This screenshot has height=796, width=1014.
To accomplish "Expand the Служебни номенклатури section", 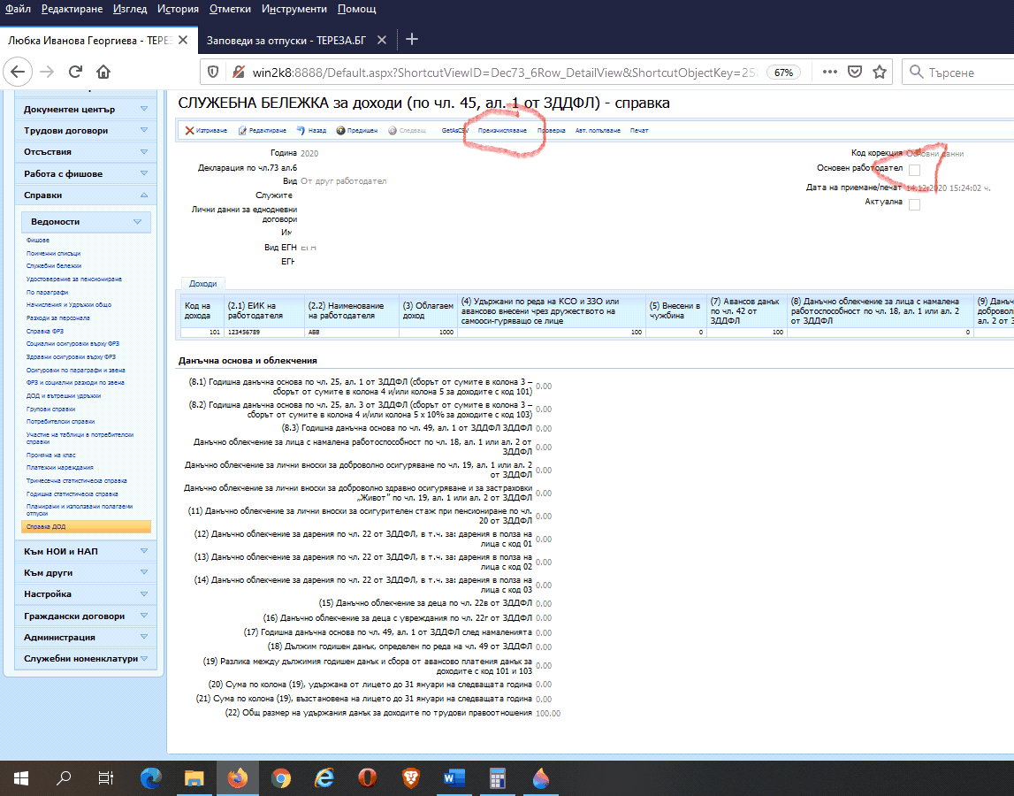I will tap(86, 659).
